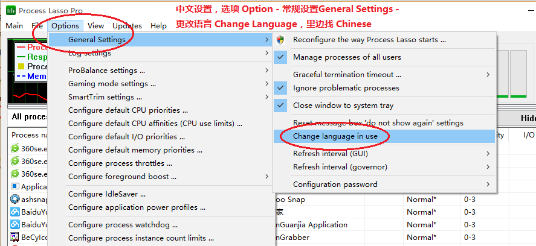Click Reset message box settings entry
The image size is (536, 246).
pyautogui.click(x=378, y=123)
